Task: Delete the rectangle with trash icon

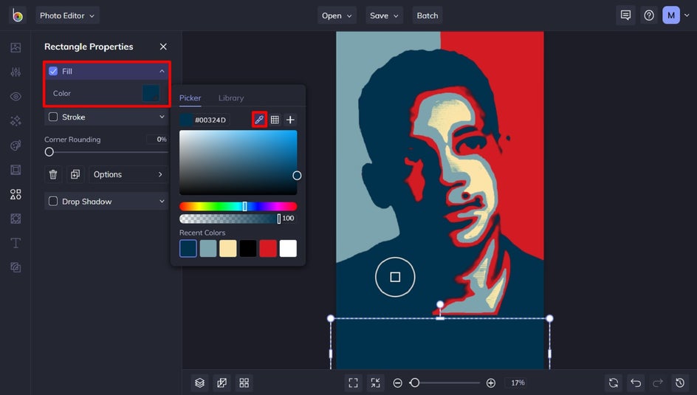Action: 53,174
